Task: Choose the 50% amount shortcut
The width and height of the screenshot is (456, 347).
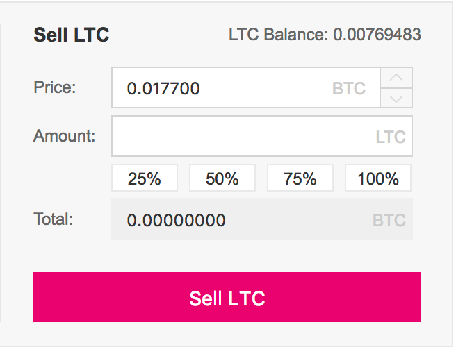Action: point(222,178)
